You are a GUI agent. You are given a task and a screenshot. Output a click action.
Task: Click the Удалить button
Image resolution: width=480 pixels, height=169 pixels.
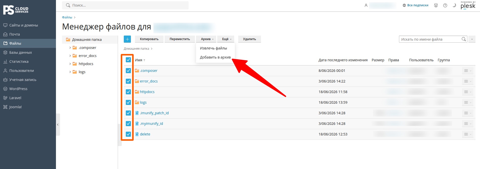pyautogui.click(x=249, y=39)
